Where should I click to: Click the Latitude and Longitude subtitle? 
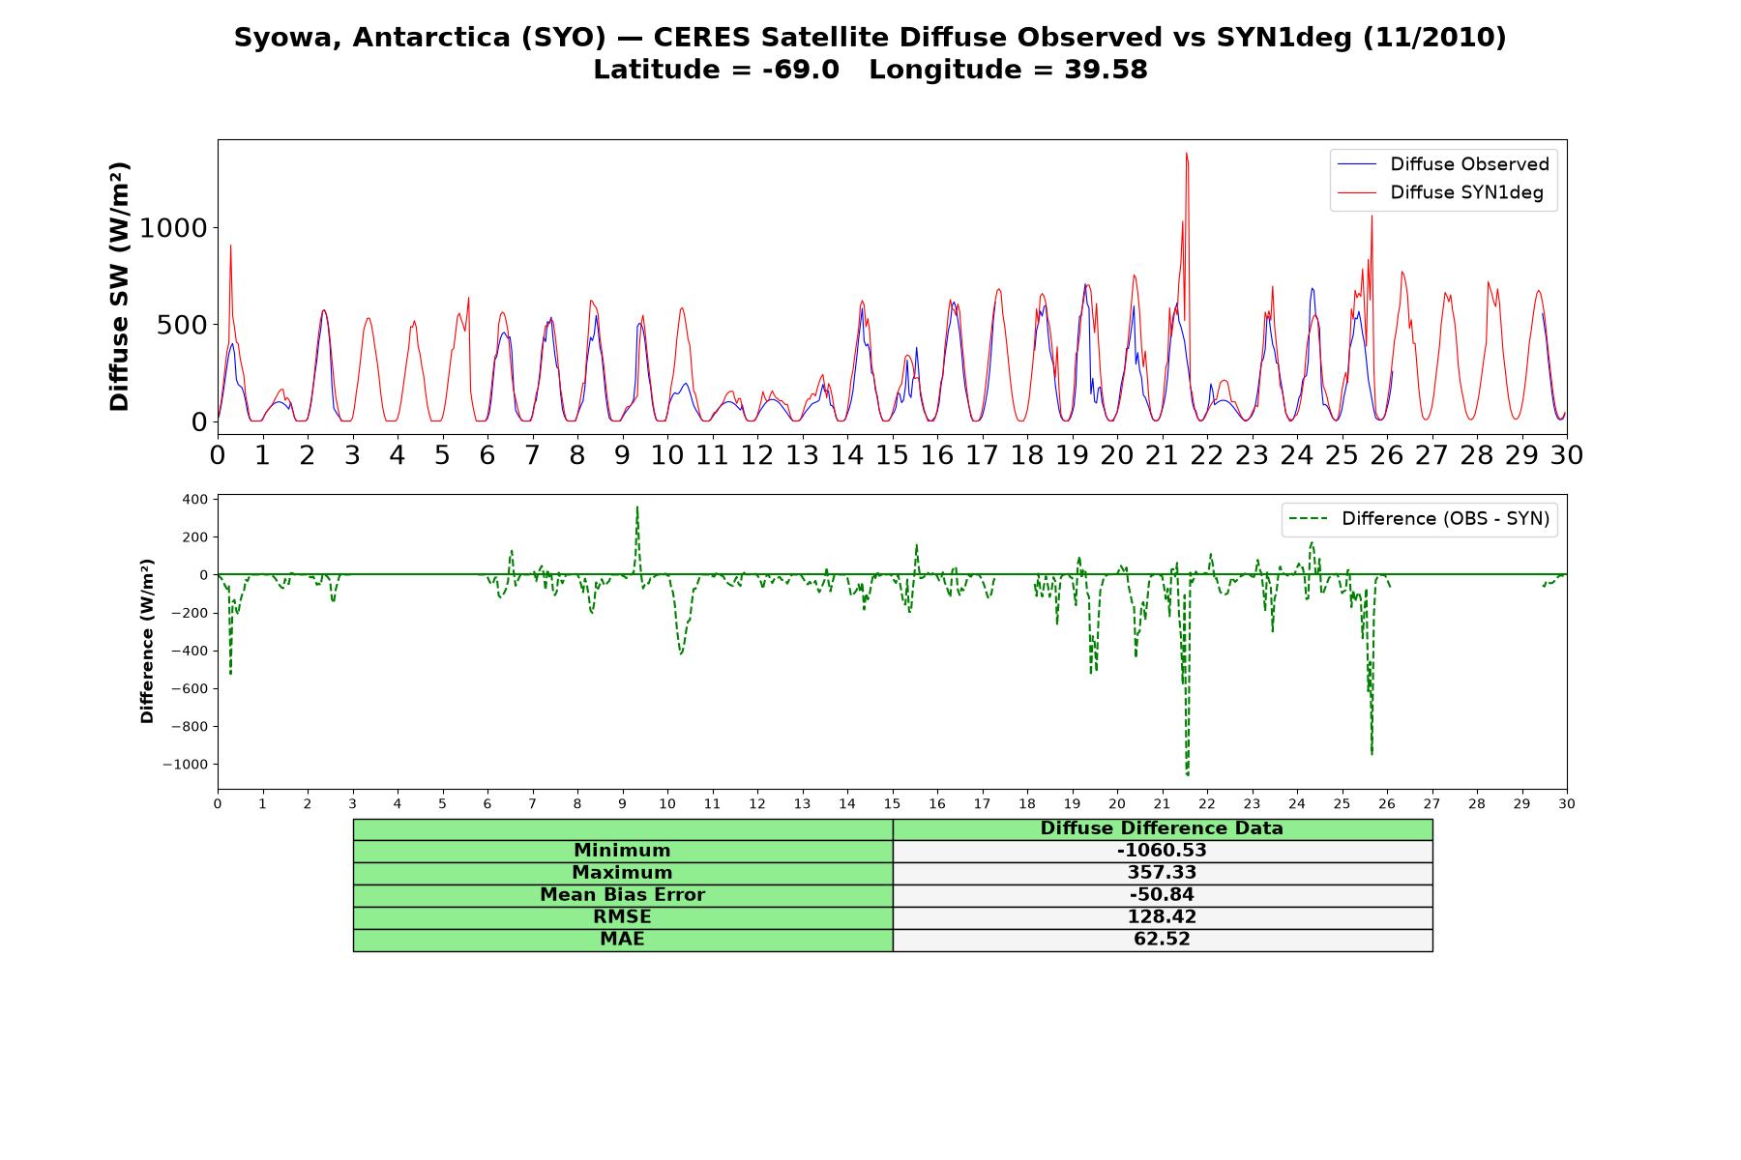870,70
